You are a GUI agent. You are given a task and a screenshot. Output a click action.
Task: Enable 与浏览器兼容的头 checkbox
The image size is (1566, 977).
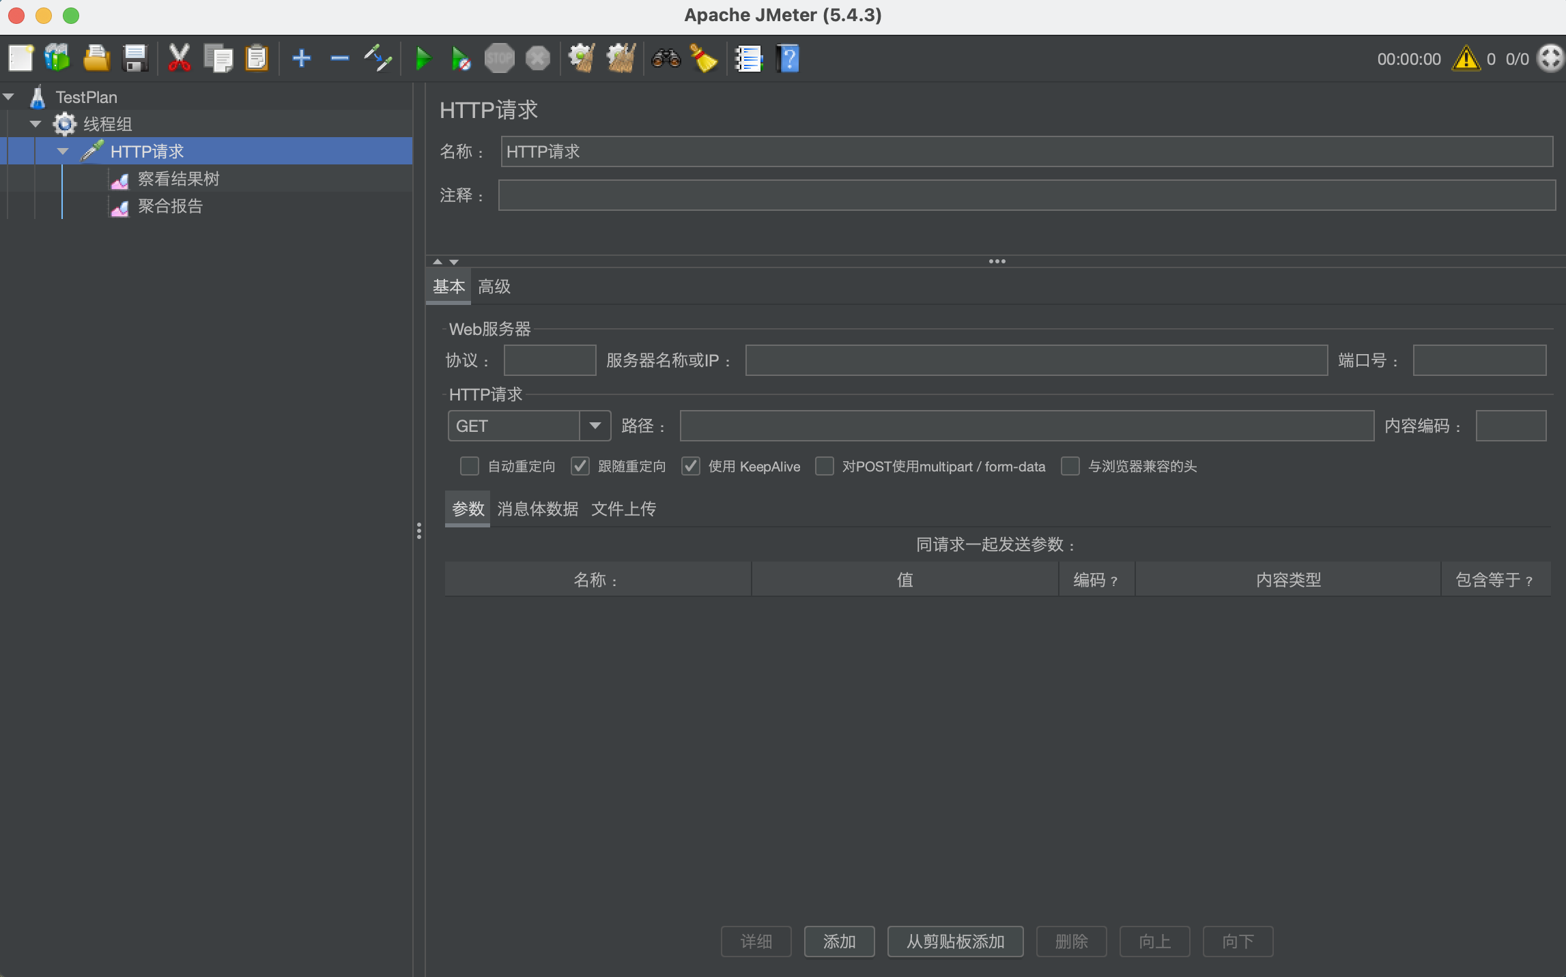click(x=1070, y=466)
